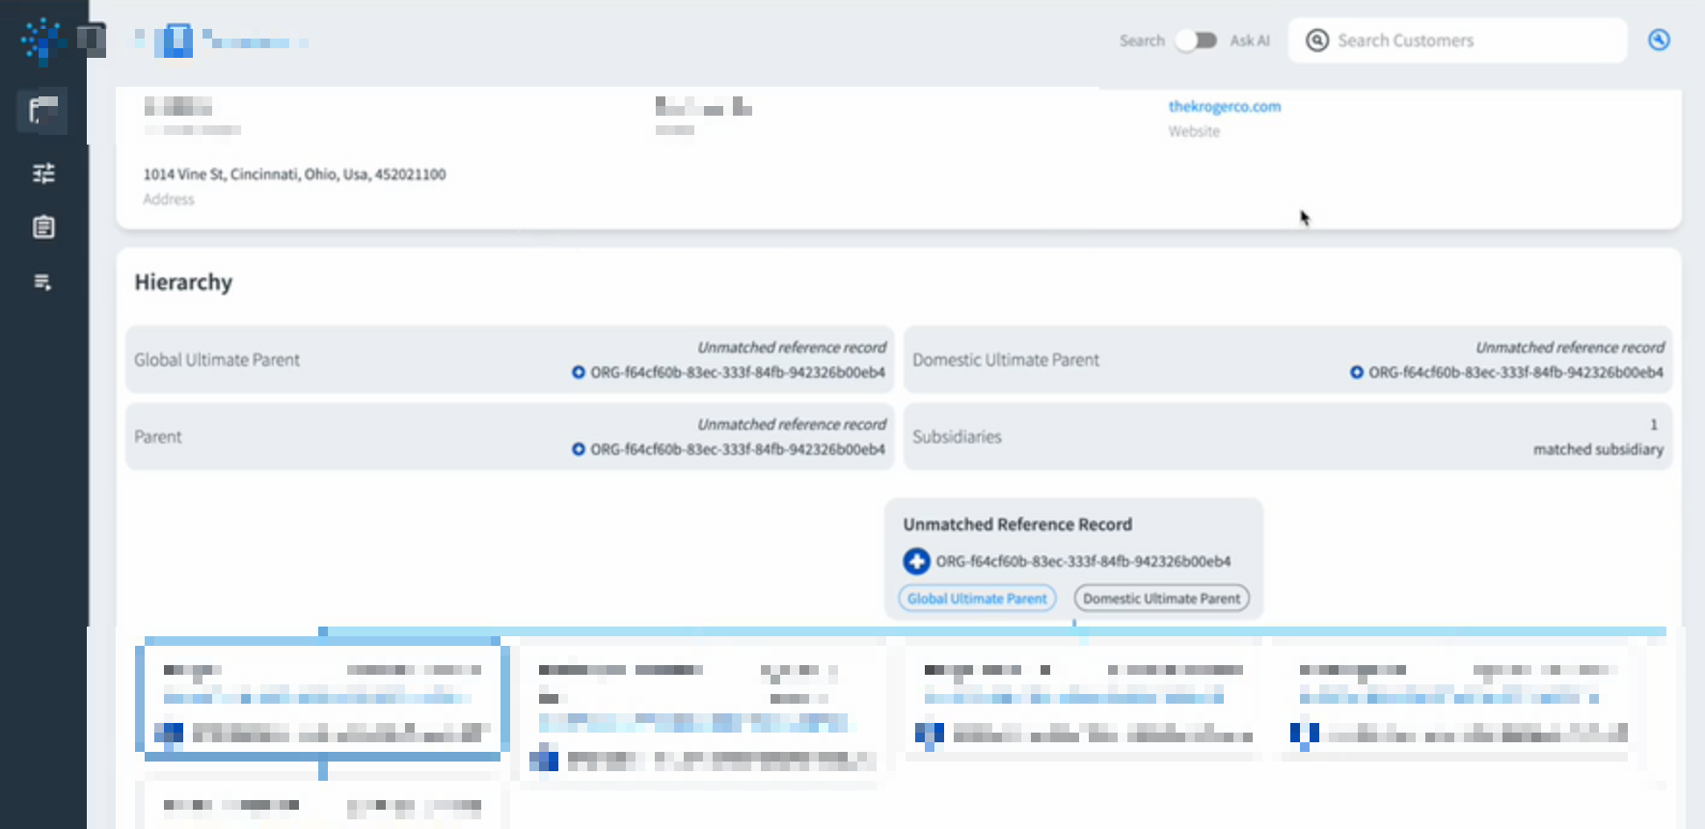Viewport: 1705px width, 829px height.
Task: Select the Global Ultimate Parent chip in the card
Action: pos(977,599)
